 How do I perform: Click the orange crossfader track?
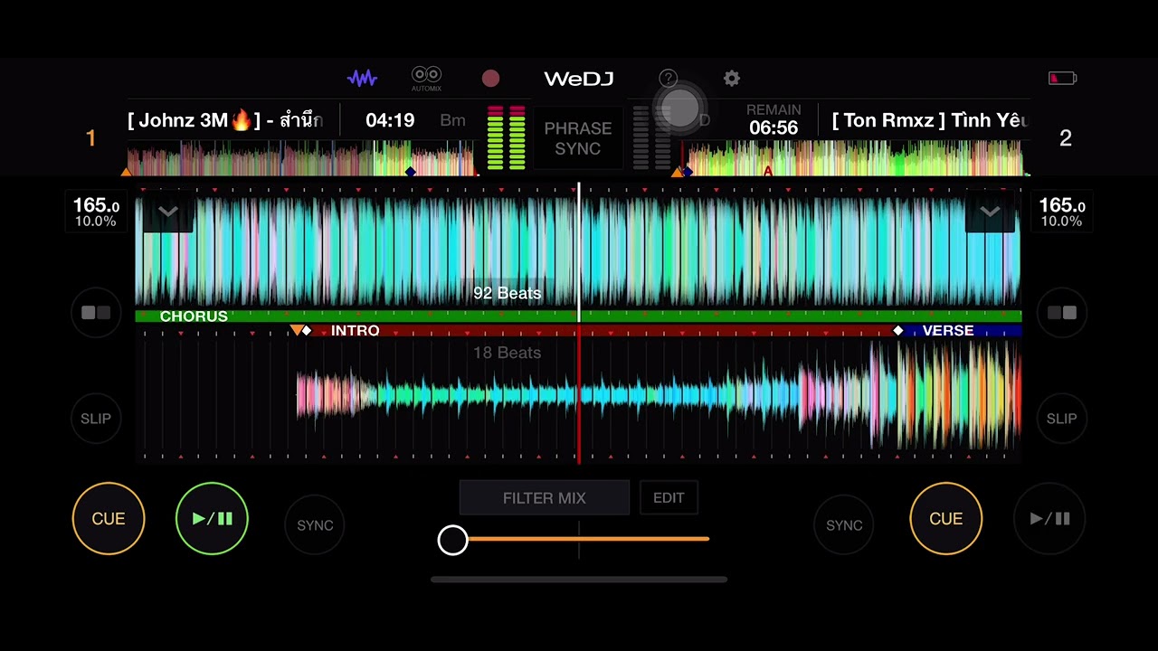[588, 539]
